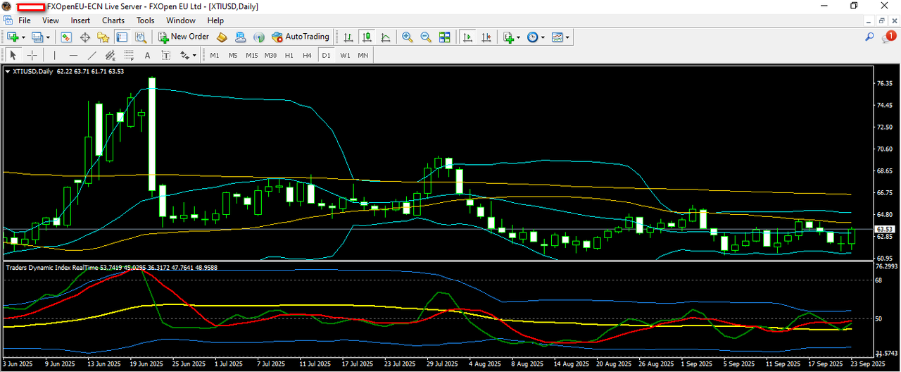Open the Help menu

pyautogui.click(x=215, y=20)
